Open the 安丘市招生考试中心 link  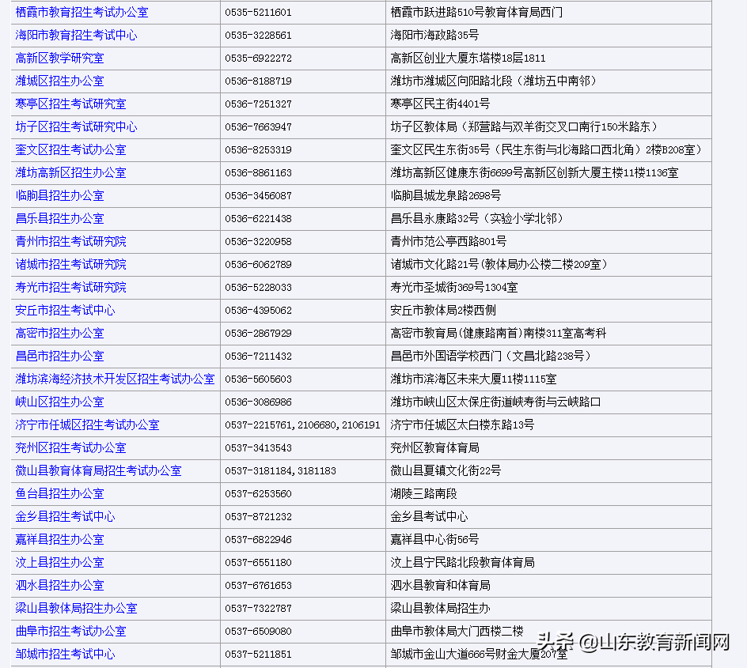65,310
